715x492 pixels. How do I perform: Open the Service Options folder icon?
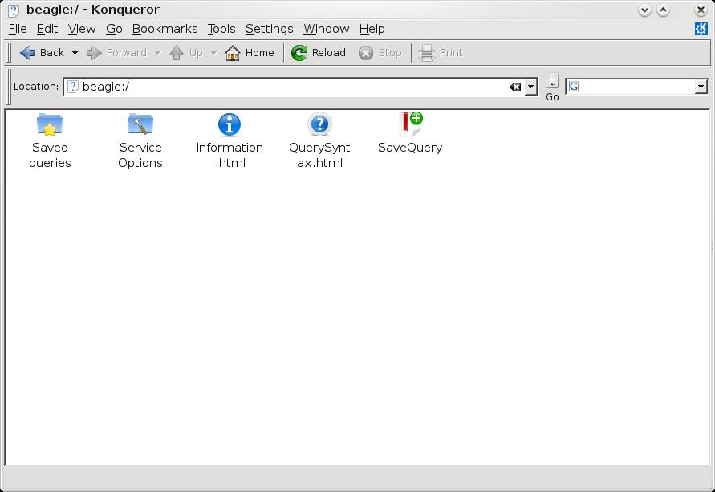tap(140, 124)
